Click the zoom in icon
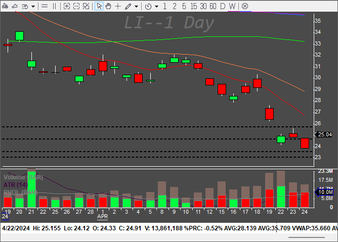Image resolution: width=338 pixels, height=242 pixels. click(x=67, y=6)
